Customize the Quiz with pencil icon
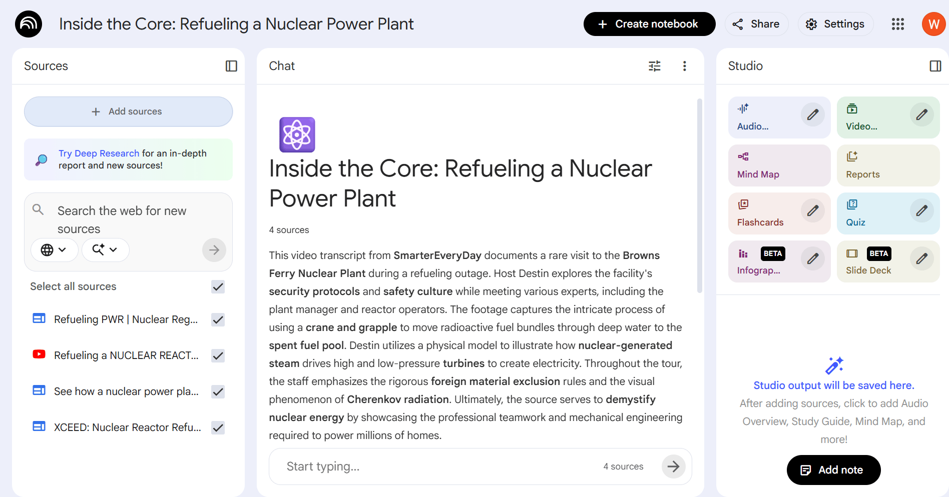Viewport: 949px width, 497px height. (921, 211)
